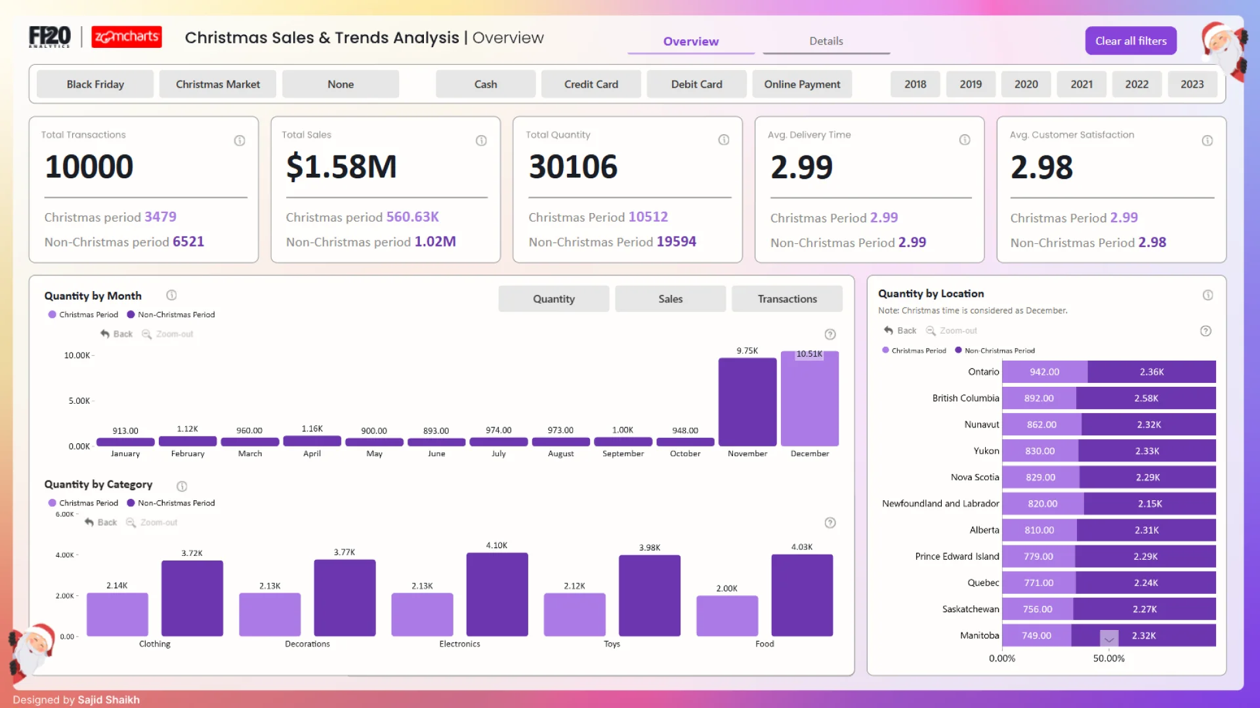Switch chart measure to Transactions

[x=787, y=299]
